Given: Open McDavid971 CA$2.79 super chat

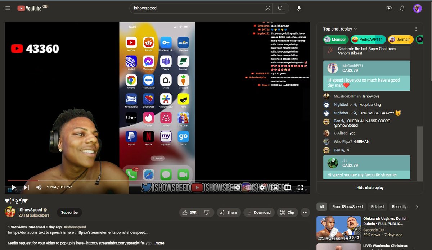Looking at the screenshot, I should (x=367, y=76).
